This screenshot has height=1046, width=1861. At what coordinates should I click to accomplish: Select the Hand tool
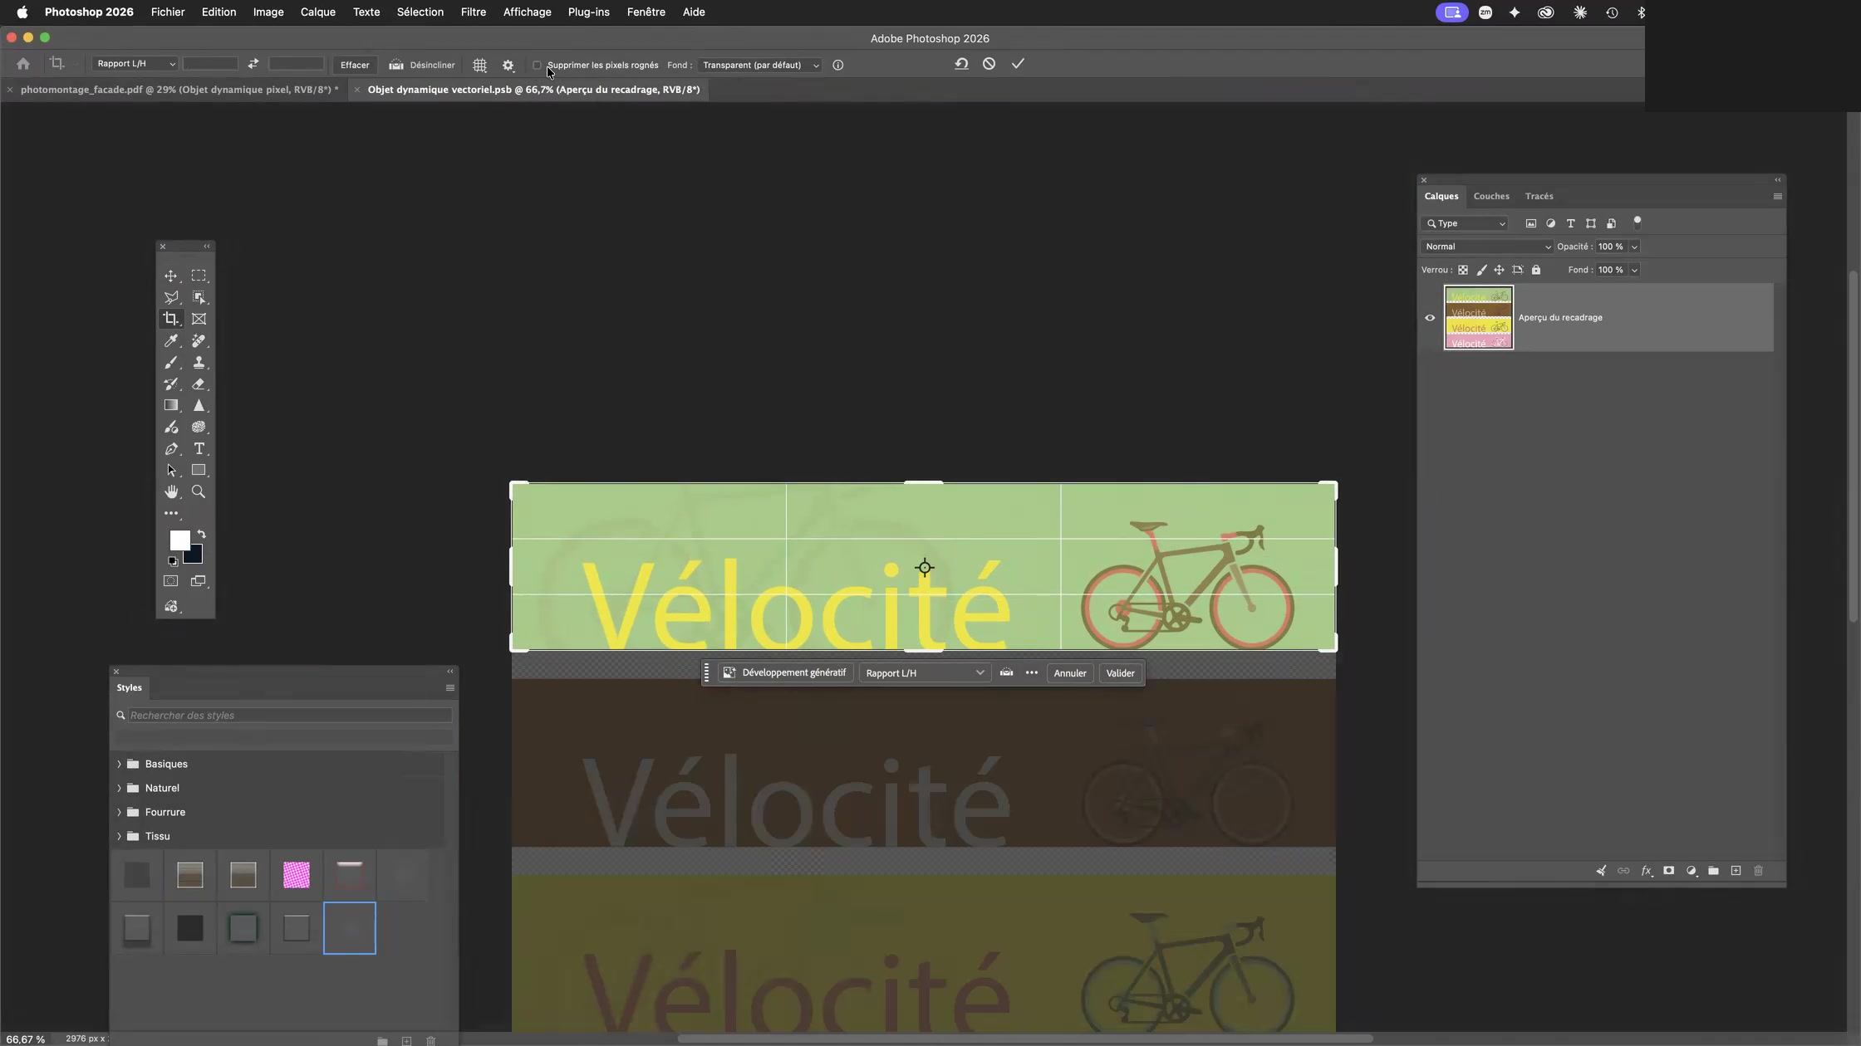170,491
